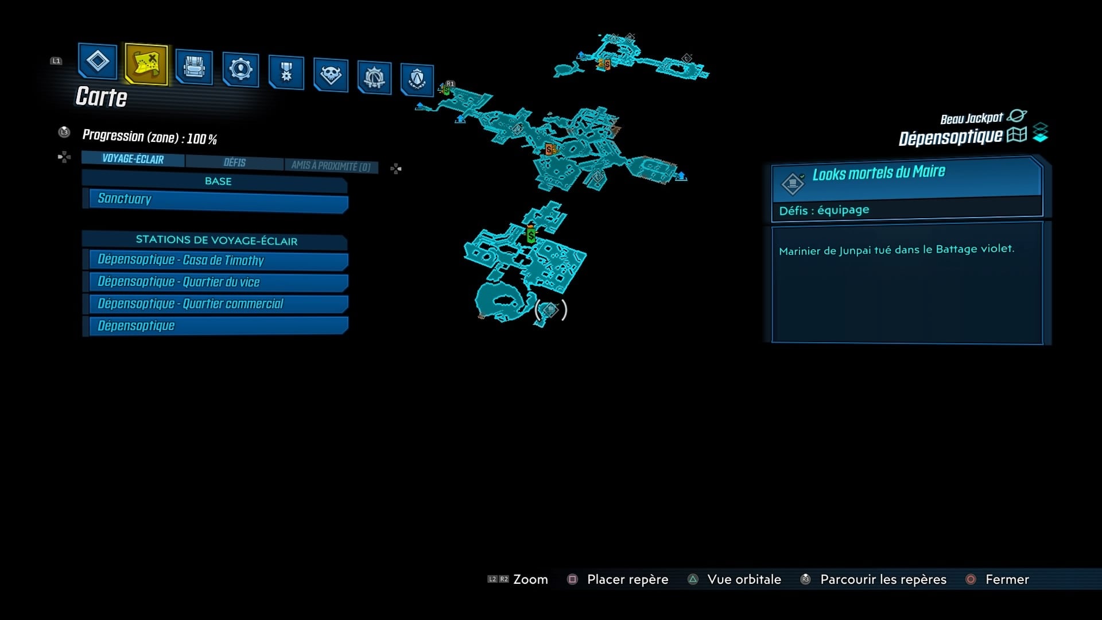
Task: Click the square button icon beside Placer repère
Action: tap(572, 579)
